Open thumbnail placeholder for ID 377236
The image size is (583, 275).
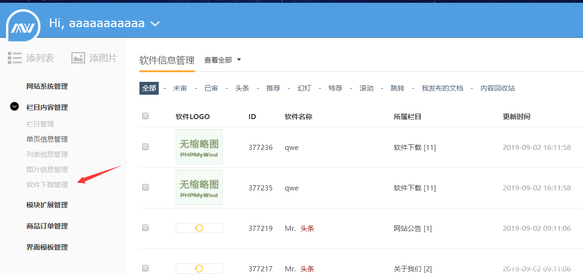(x=199, y=147)
